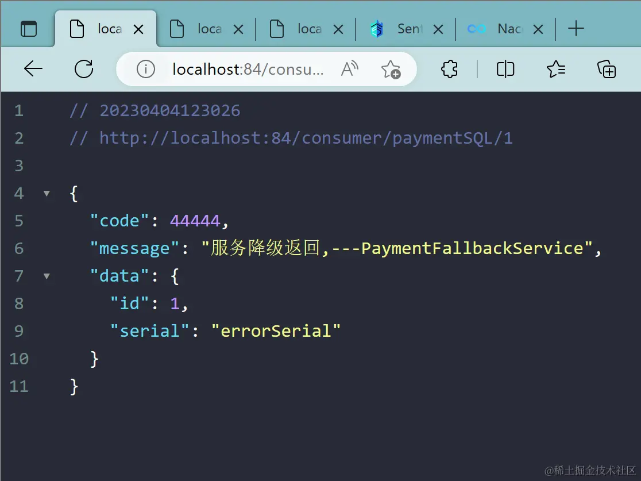Select the id value 1
Screen dimensions: 641x481
click(x=175, y=304)
